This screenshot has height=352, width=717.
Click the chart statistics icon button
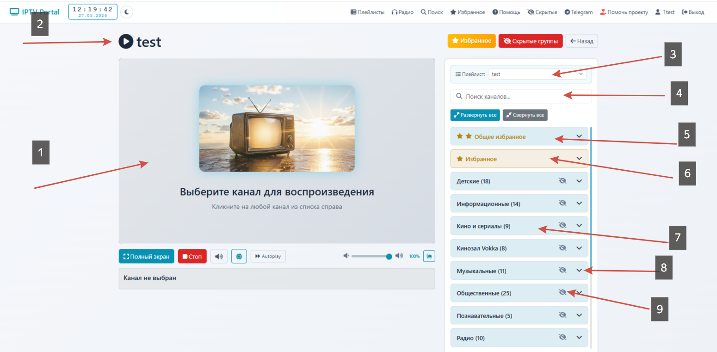429,256
